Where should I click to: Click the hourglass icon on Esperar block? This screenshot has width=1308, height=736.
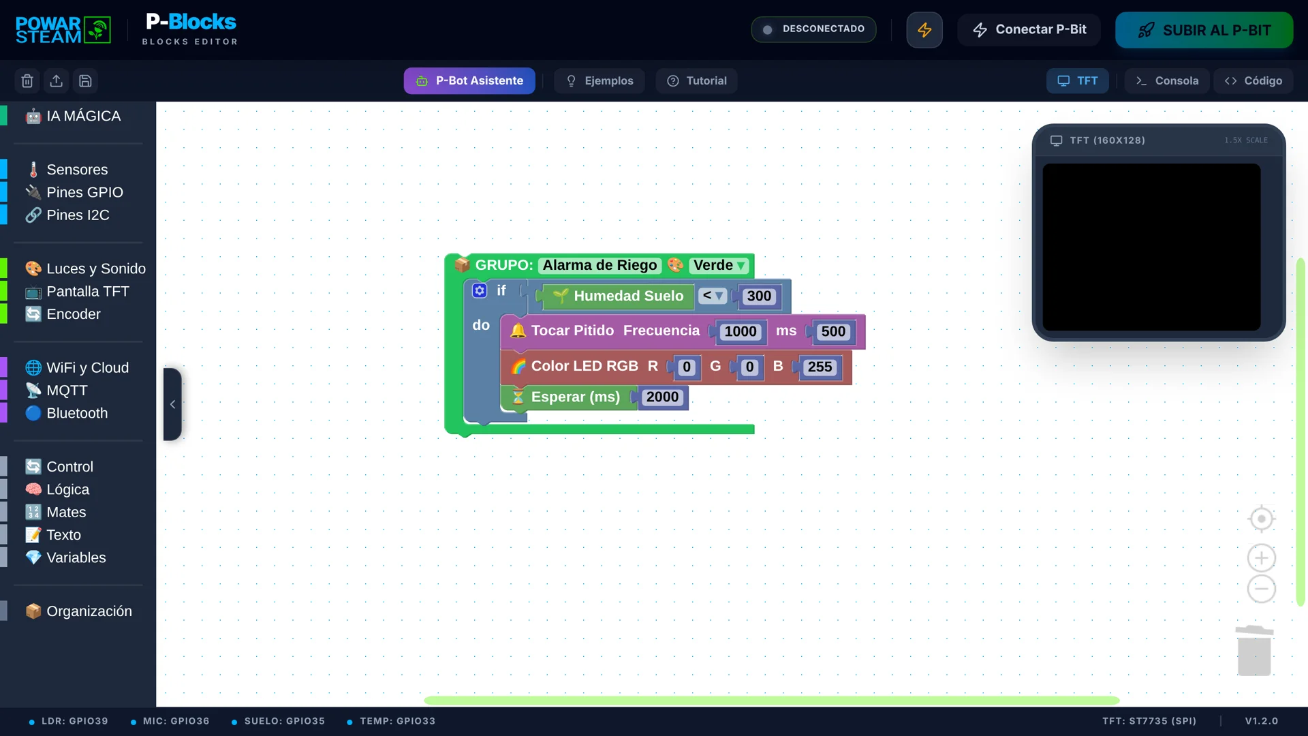click(x=518, y=397)
